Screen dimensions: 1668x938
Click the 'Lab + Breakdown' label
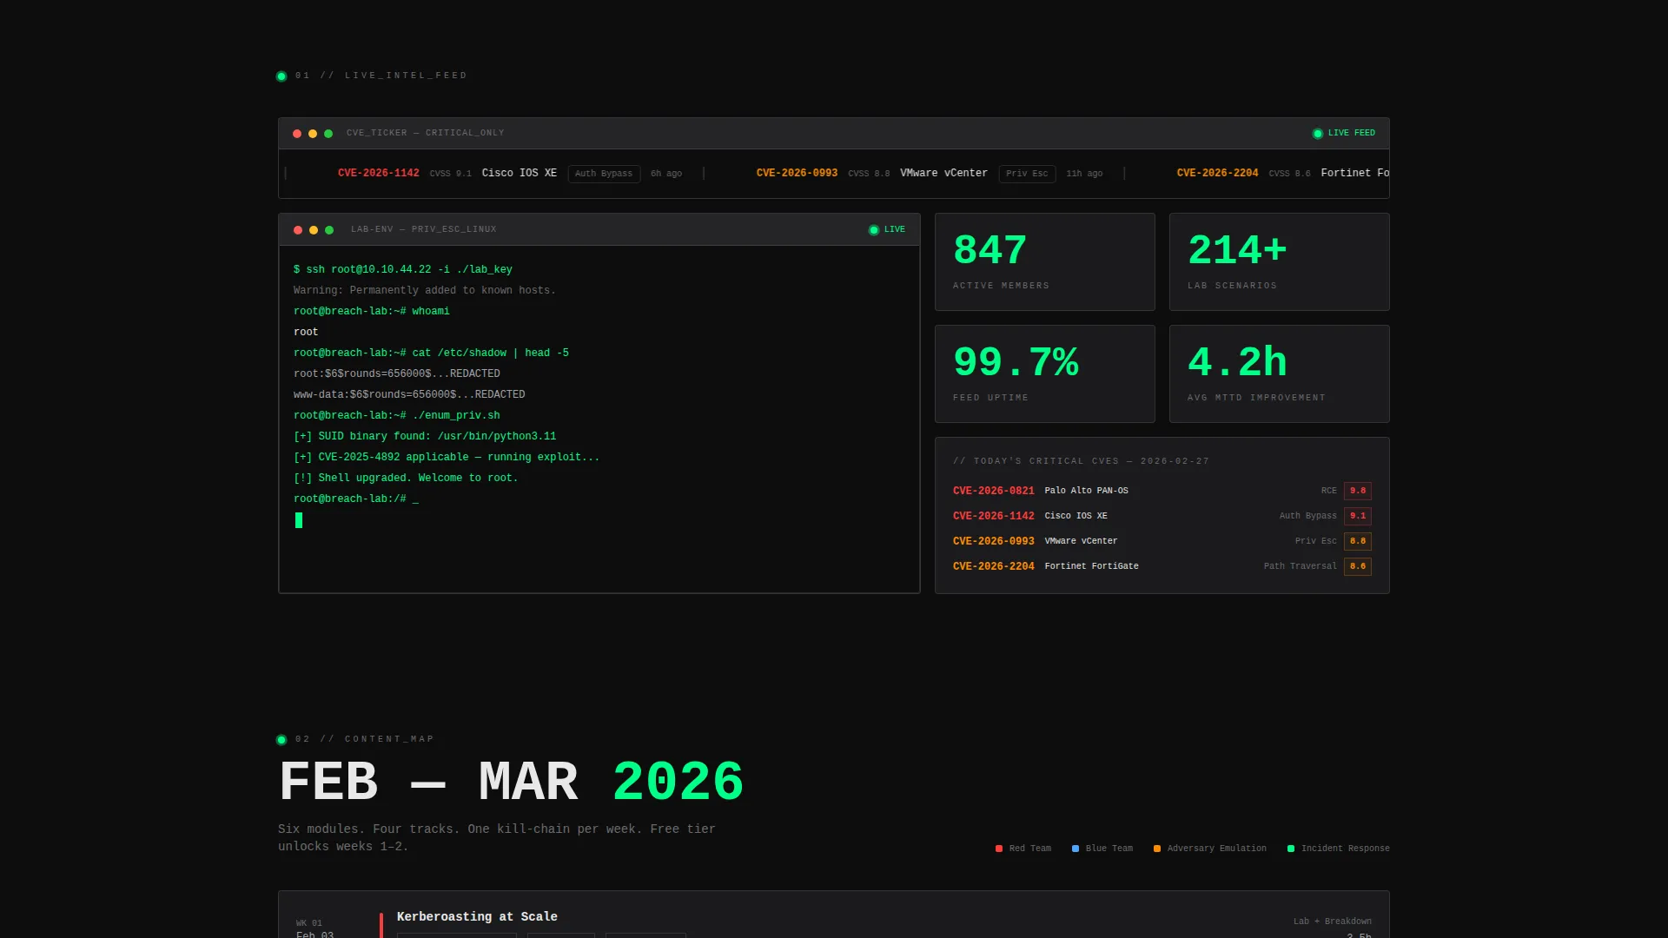1333,921
